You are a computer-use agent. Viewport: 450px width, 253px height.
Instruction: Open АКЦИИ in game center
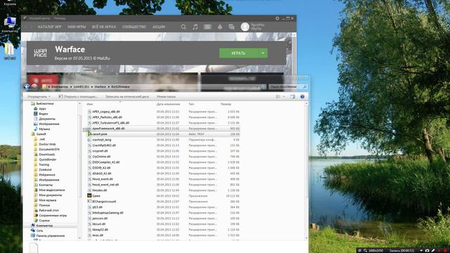click(159, 27)
